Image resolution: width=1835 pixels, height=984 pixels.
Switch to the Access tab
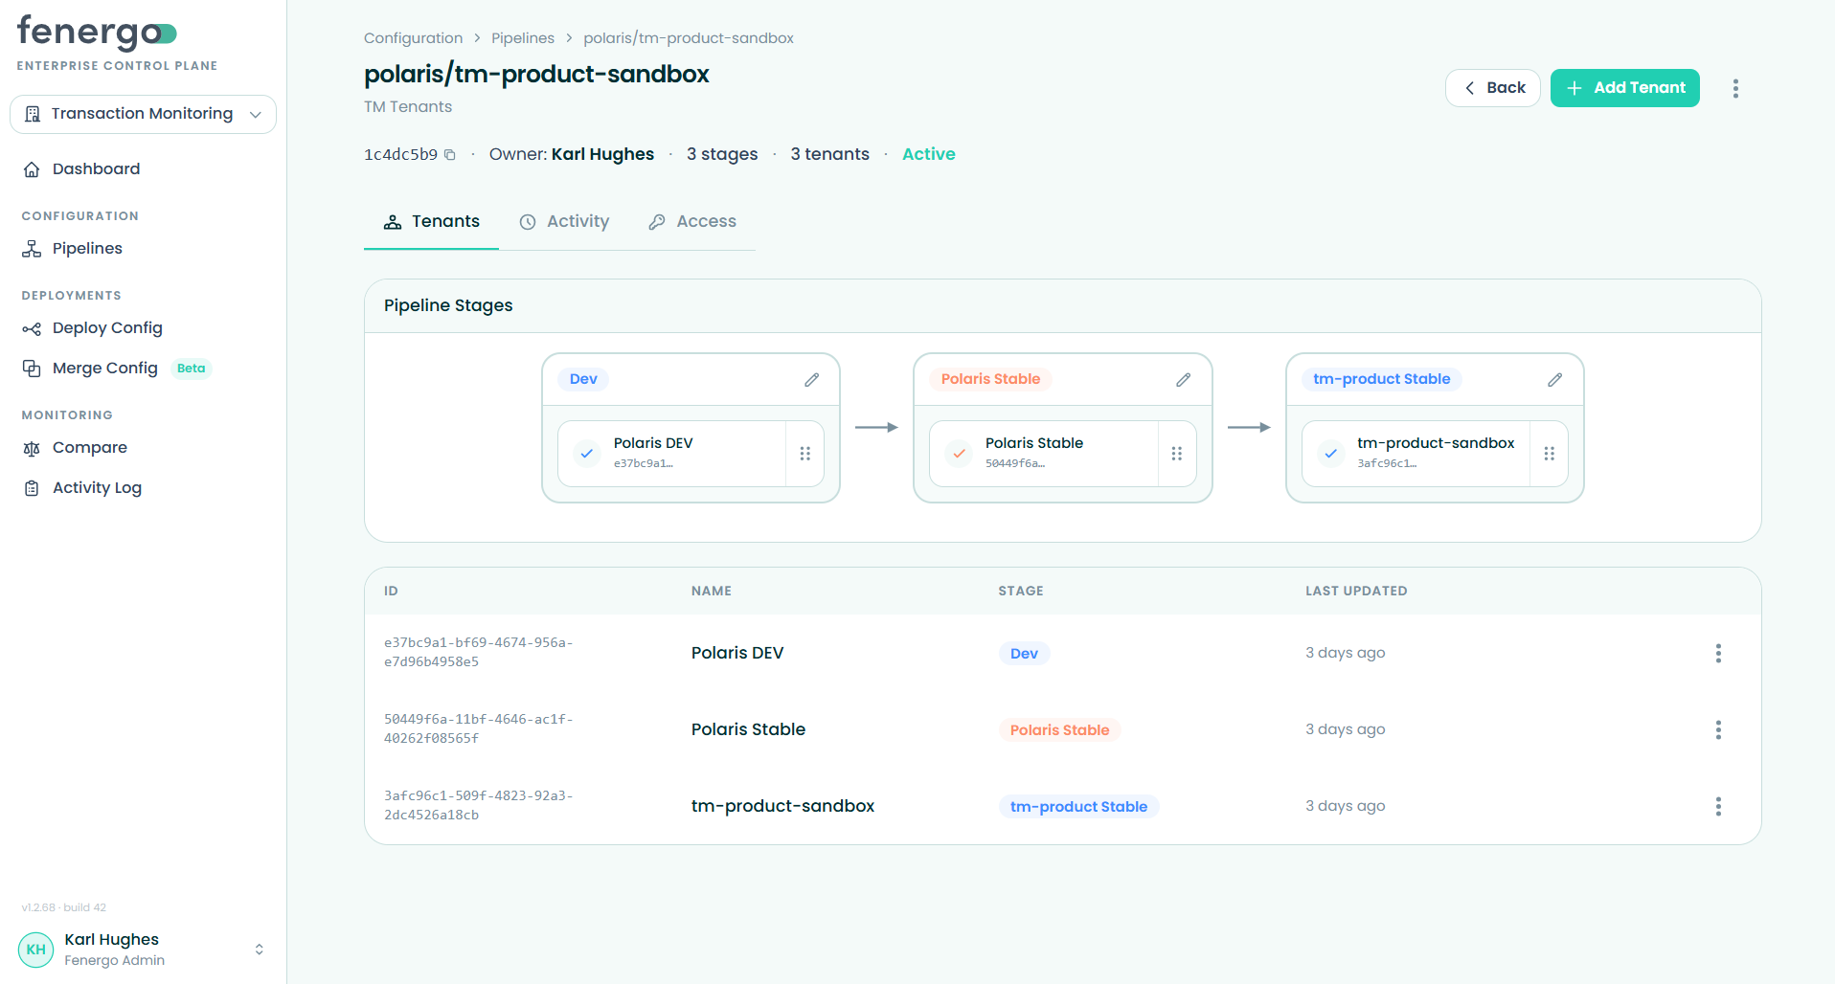[x=692, y=222]
